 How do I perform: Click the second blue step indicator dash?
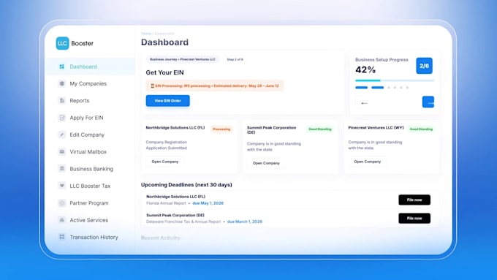coord(378,88)
